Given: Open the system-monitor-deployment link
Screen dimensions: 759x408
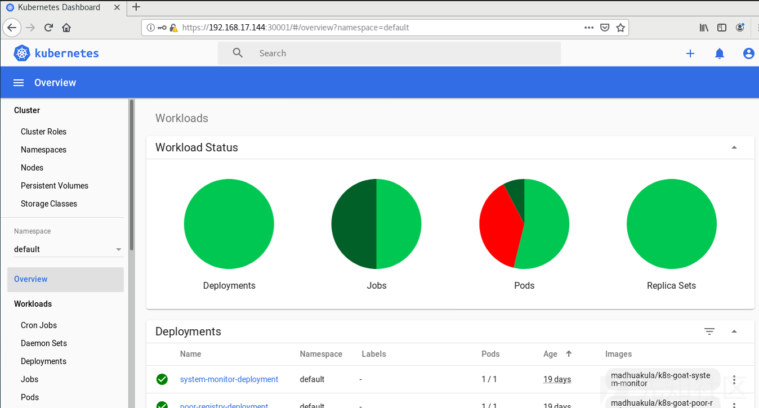Looking at the screenshot, I should 229,379.
